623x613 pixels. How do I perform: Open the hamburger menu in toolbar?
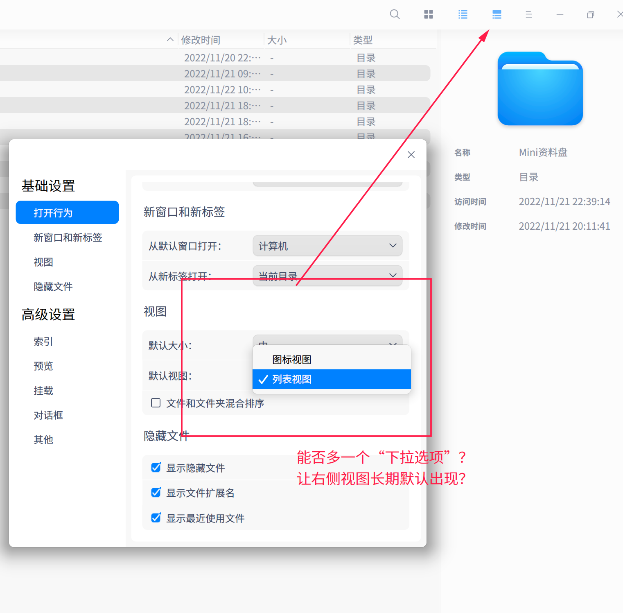[528, 14]
